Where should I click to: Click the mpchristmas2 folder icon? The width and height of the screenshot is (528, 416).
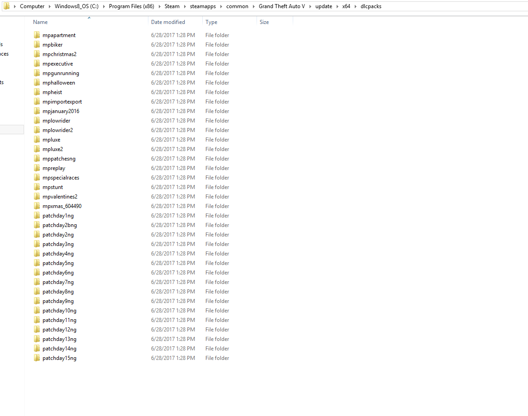tap(37, 54)
